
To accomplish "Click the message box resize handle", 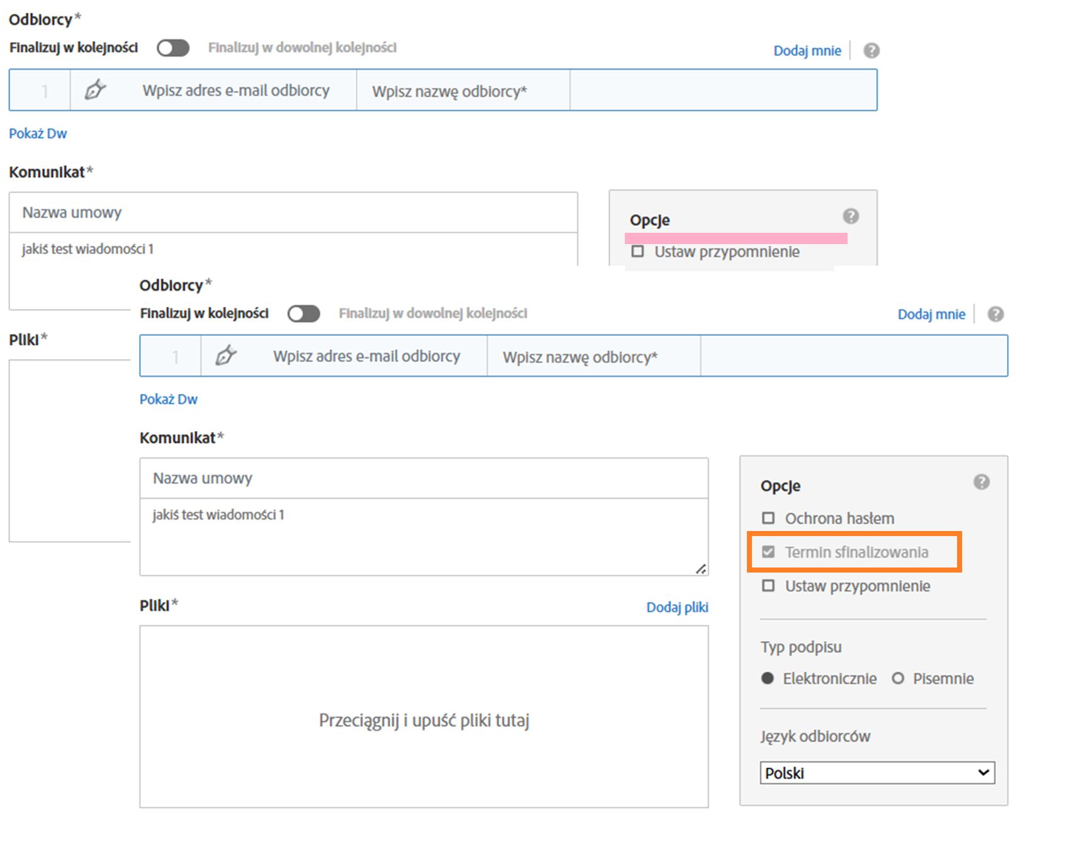I will click(x=701, y=569).
